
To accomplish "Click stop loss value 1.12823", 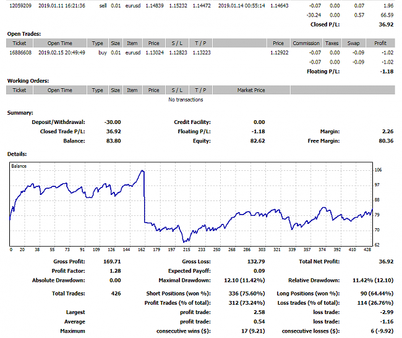I will (x=178, y=52).
